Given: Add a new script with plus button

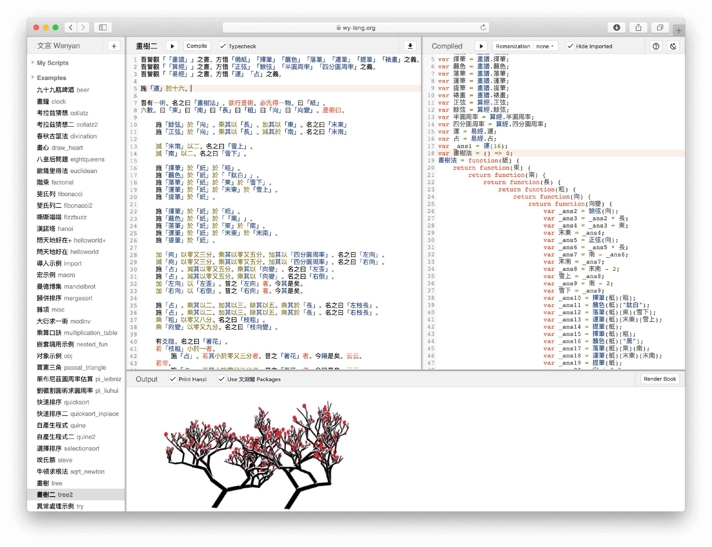Looking at the screenshot, I should click(x=114, y=46).
